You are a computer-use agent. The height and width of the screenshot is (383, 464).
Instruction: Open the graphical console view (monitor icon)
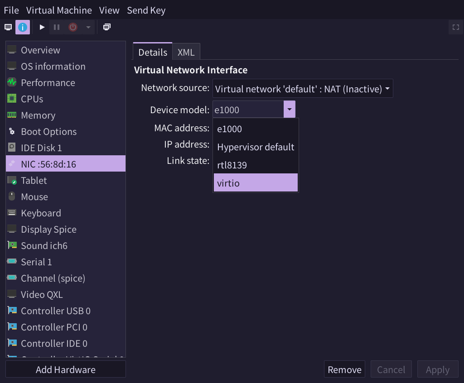(x=8, y=27)
